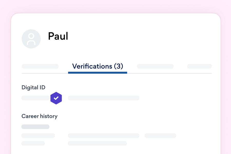Image resolution: width=231 pixels, height=154 pixels.
Task: Click the short placeholder left of verified badge
Action: 36,98
